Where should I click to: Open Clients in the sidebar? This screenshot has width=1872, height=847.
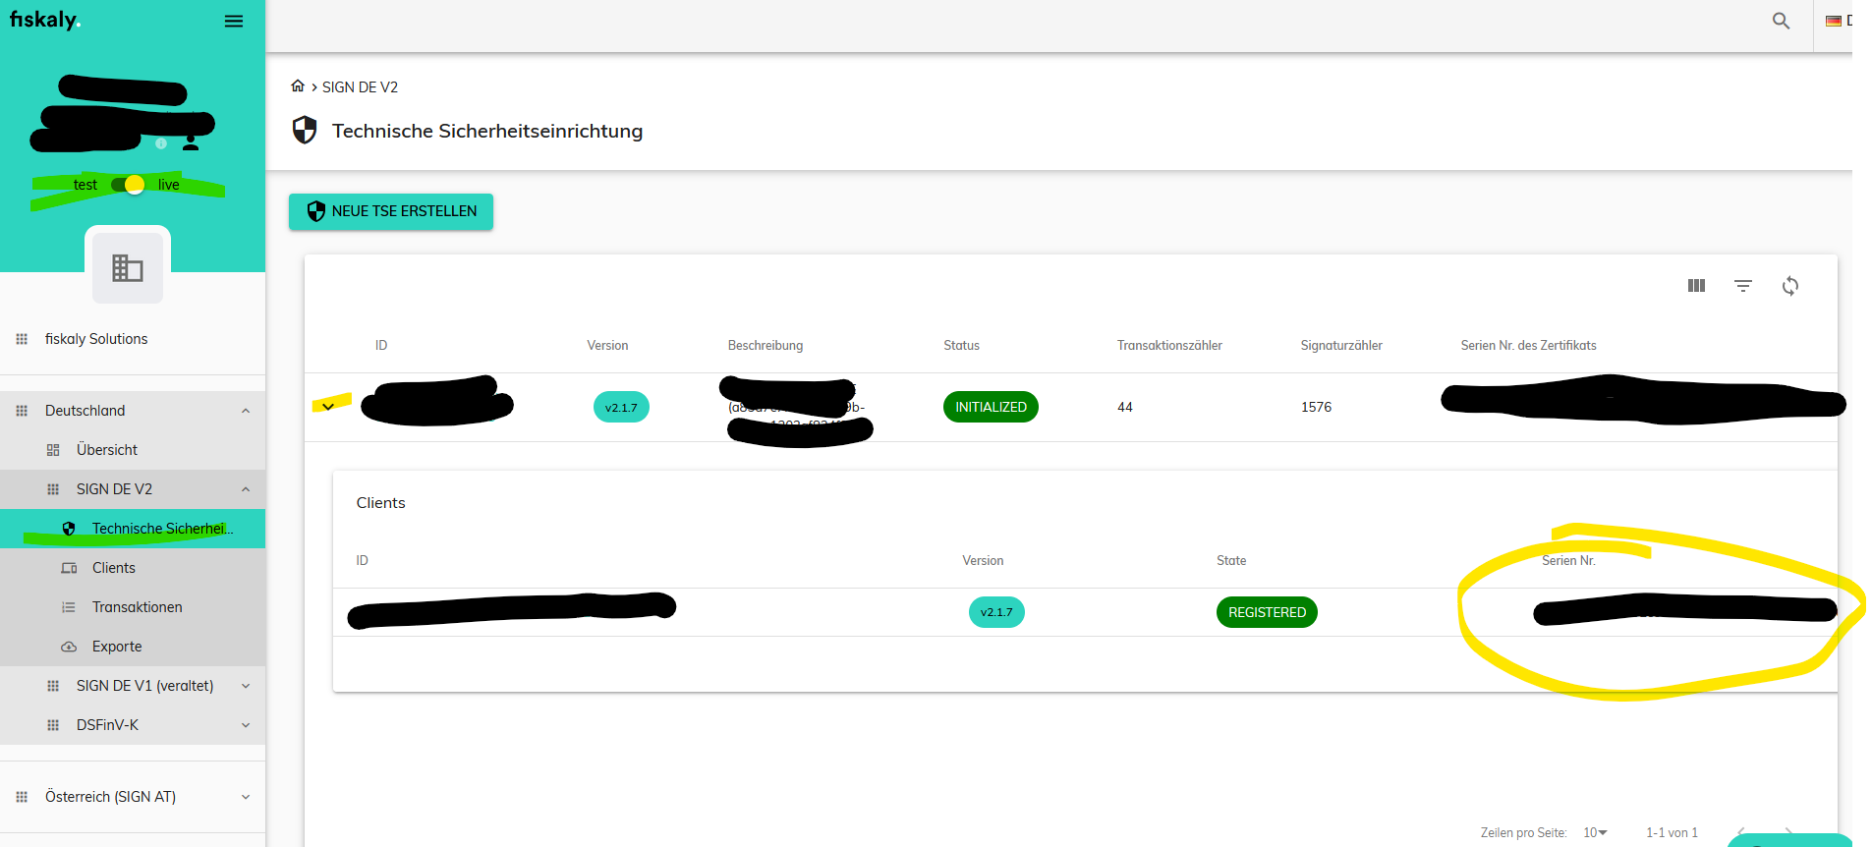pos(114,568)
